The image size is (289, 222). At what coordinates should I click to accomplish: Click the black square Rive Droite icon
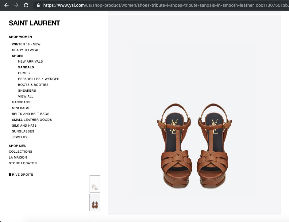click(x=10, y=174)
